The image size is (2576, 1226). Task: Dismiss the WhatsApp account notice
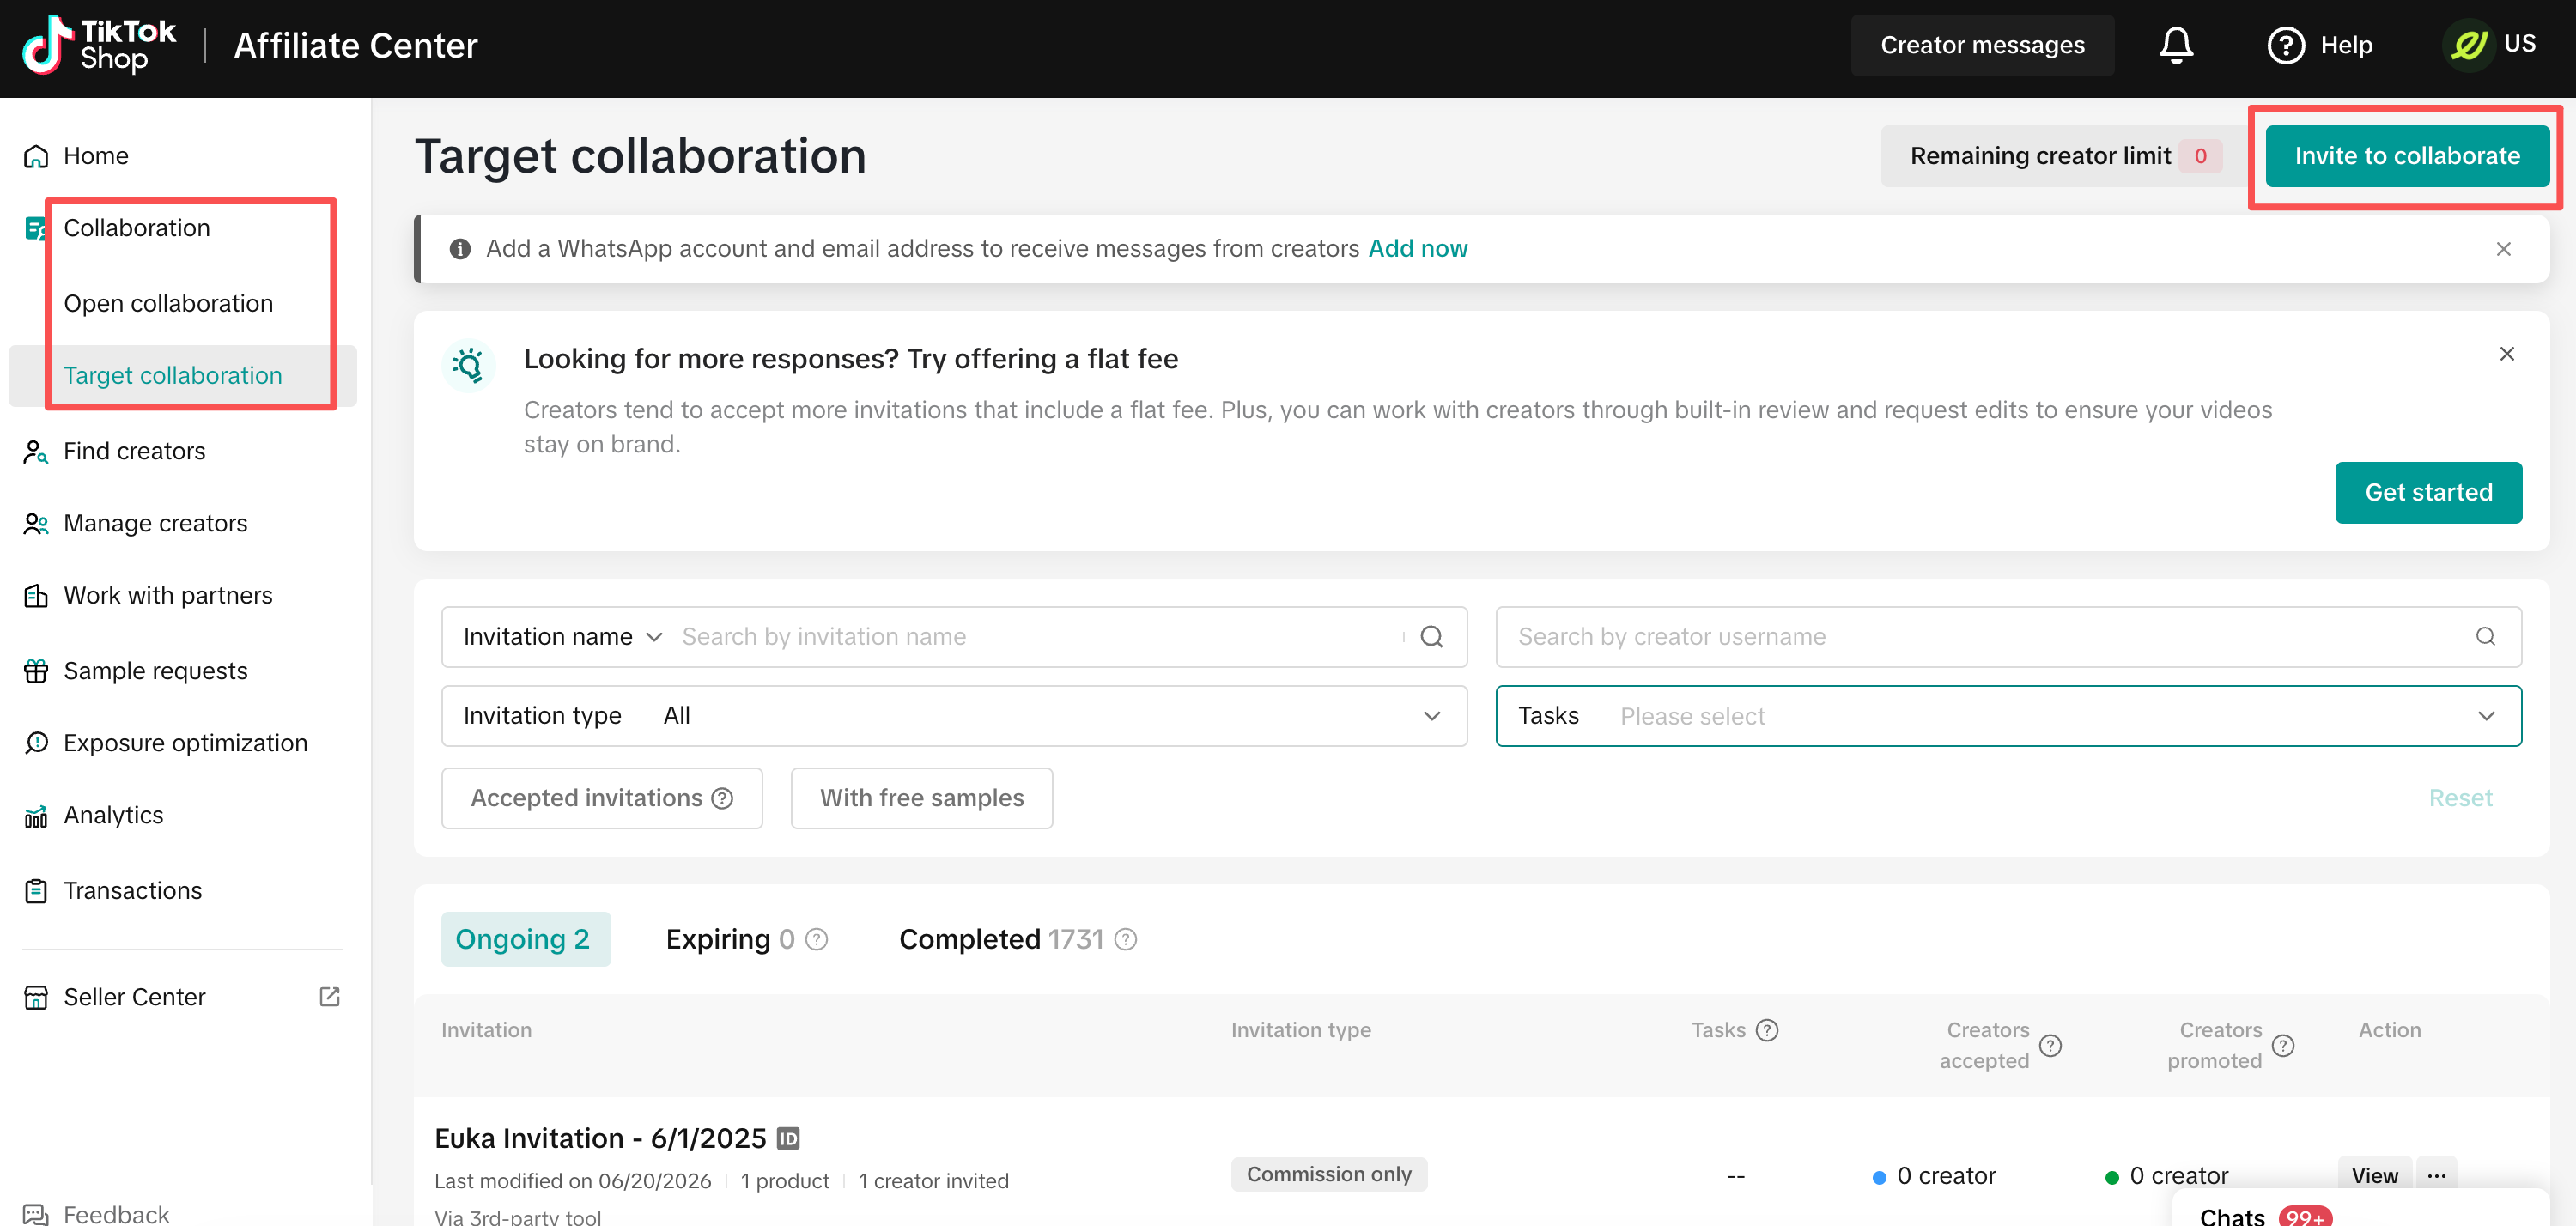(x=2503, y=249)
